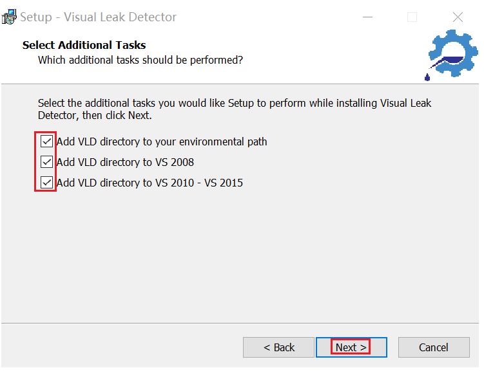The image size is (484, 375).
Task: Go back with the '< Back' button
Action: [278, 347]
